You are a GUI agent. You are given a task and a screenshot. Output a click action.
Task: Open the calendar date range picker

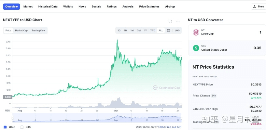(168, 31)
